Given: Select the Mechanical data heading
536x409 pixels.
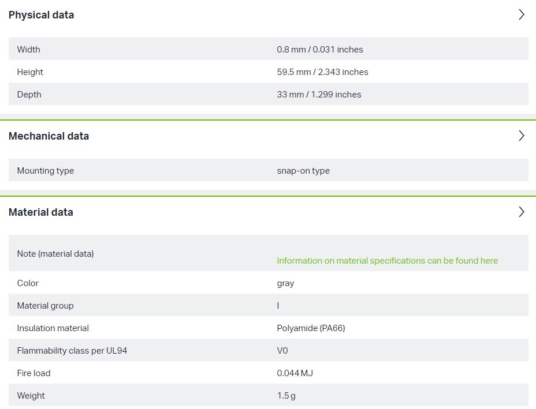Looking at the screenshot, I should pyautogui.click(x=49, y=136).
